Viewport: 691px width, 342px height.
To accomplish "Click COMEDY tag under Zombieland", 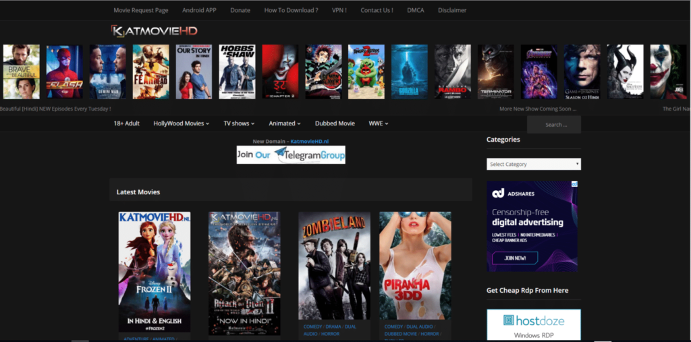I will click(x=313, y=326).
